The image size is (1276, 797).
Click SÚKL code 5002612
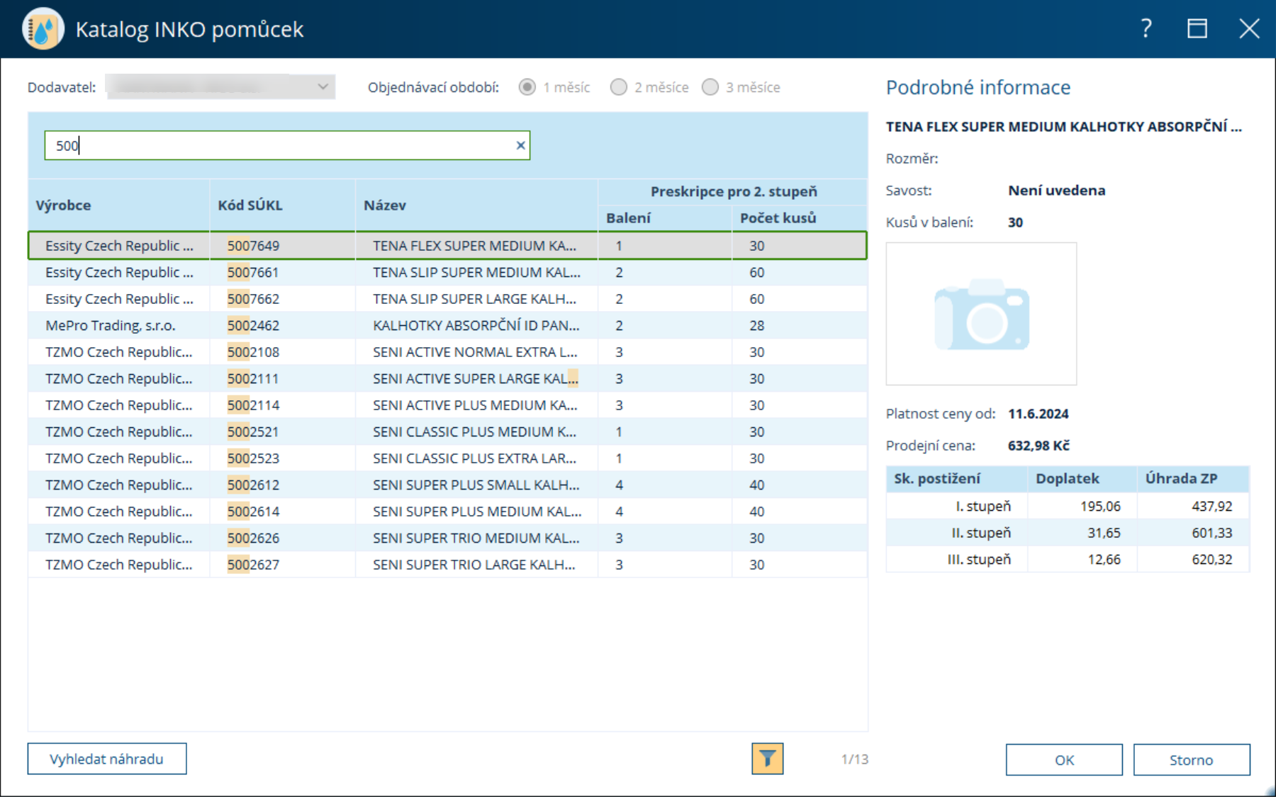(253, 485)
